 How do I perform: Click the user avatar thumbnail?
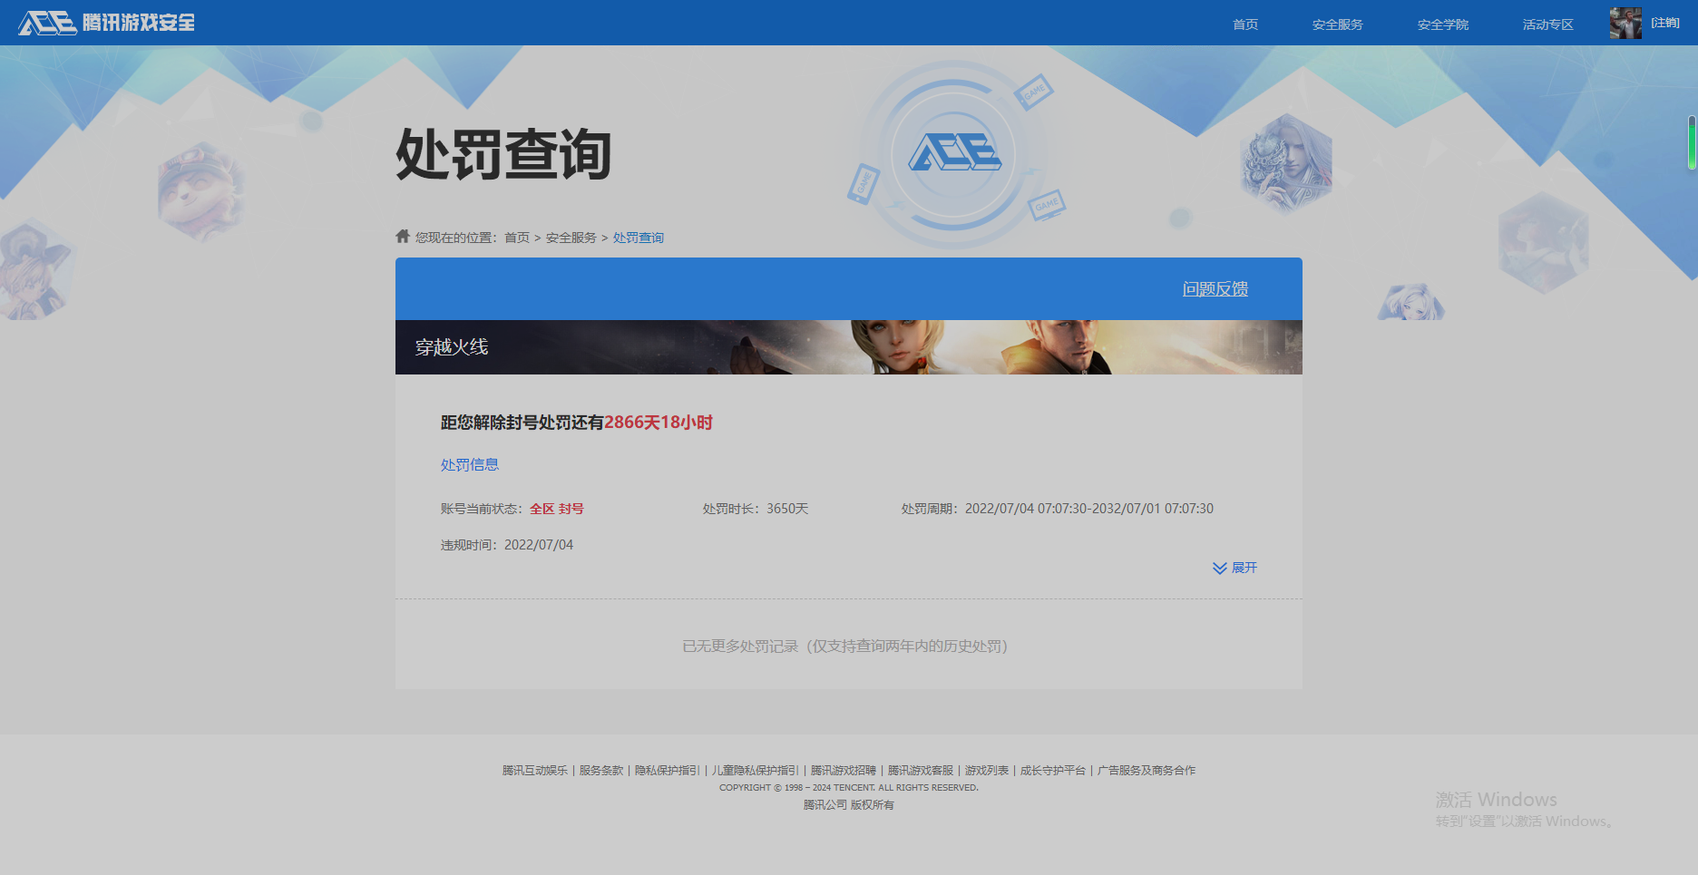point(1625,23)
